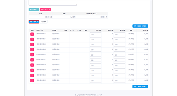Delete the 商品000011 row
Image resolution: width=177 pixels, height=96 pixels.
32,34
